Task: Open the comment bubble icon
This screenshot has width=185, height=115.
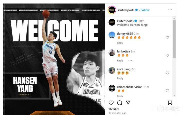Action: point(119,103)
